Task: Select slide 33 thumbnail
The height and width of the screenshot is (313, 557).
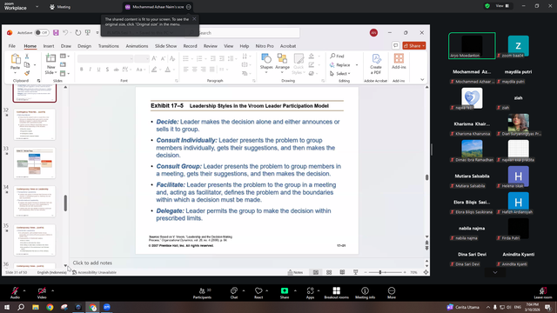Action: click(35, 163)
